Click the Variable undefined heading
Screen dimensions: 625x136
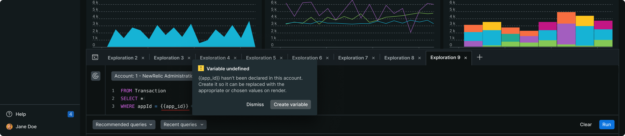(x=228, y=69)
